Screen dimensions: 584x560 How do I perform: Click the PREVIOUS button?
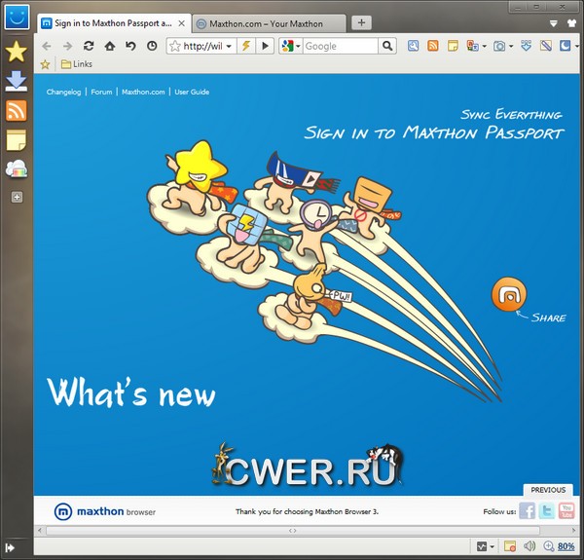pos(548,490)
